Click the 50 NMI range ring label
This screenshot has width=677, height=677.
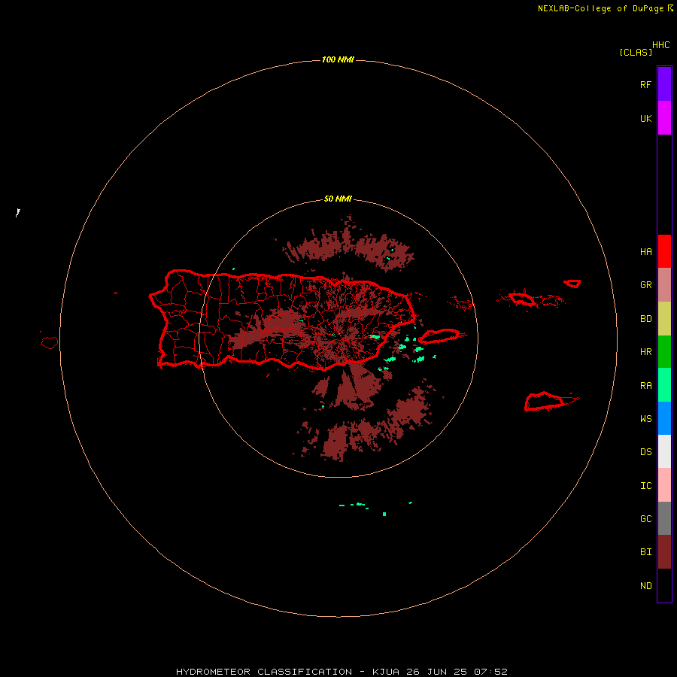tap(338, 199)
